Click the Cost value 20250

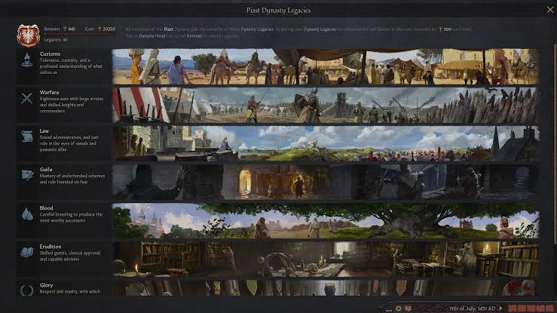coord(109,29)
